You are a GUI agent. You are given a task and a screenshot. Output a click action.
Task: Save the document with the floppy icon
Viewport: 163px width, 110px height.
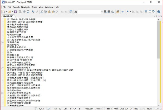15,12
